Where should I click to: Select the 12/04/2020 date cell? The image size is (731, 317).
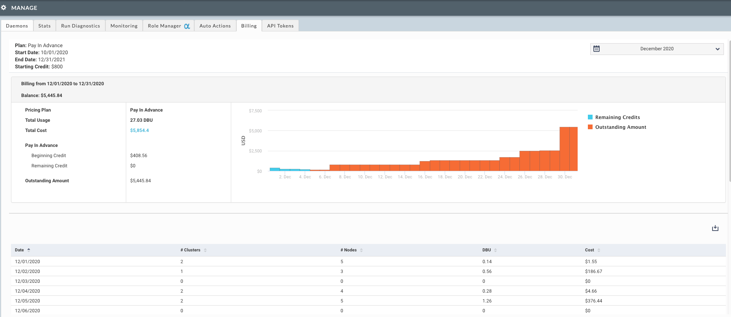coord(28,291)
